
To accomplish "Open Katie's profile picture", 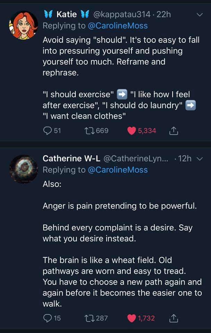I will tap(23, 26).
